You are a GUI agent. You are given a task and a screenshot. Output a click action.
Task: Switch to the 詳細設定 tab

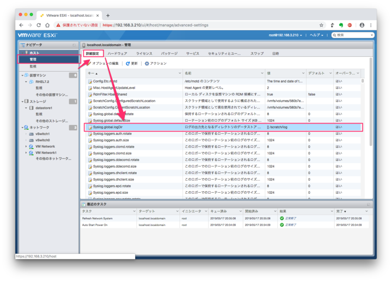(93, 53)
